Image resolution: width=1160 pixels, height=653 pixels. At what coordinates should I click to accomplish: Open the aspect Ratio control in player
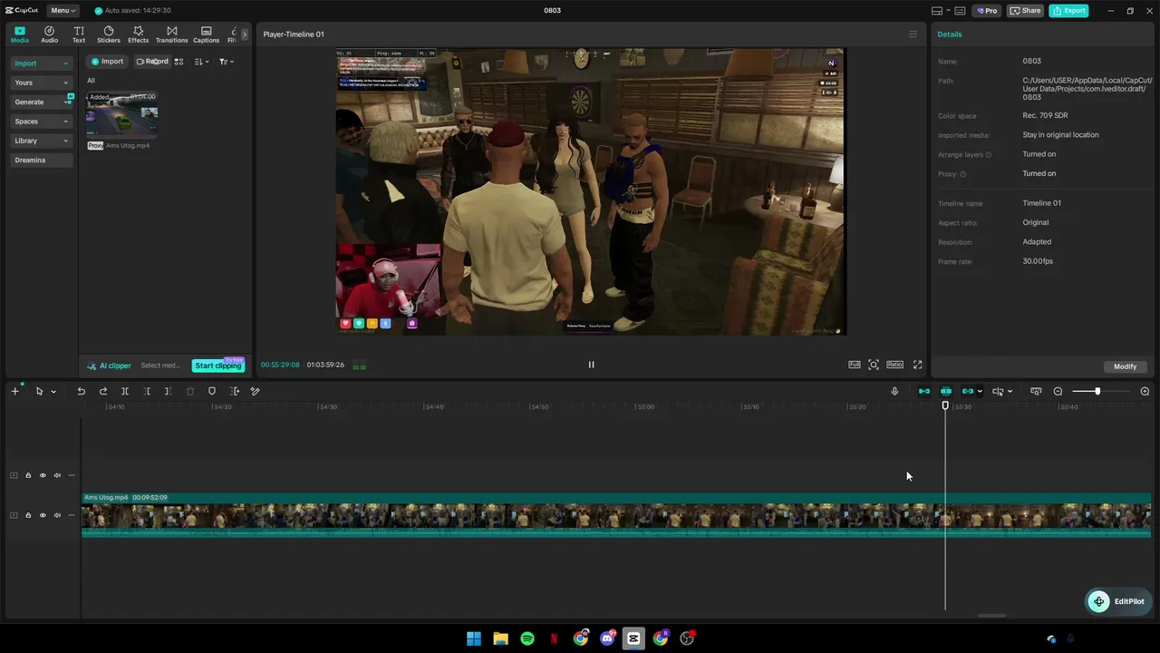pyautogui.click(x=894, y=365)
